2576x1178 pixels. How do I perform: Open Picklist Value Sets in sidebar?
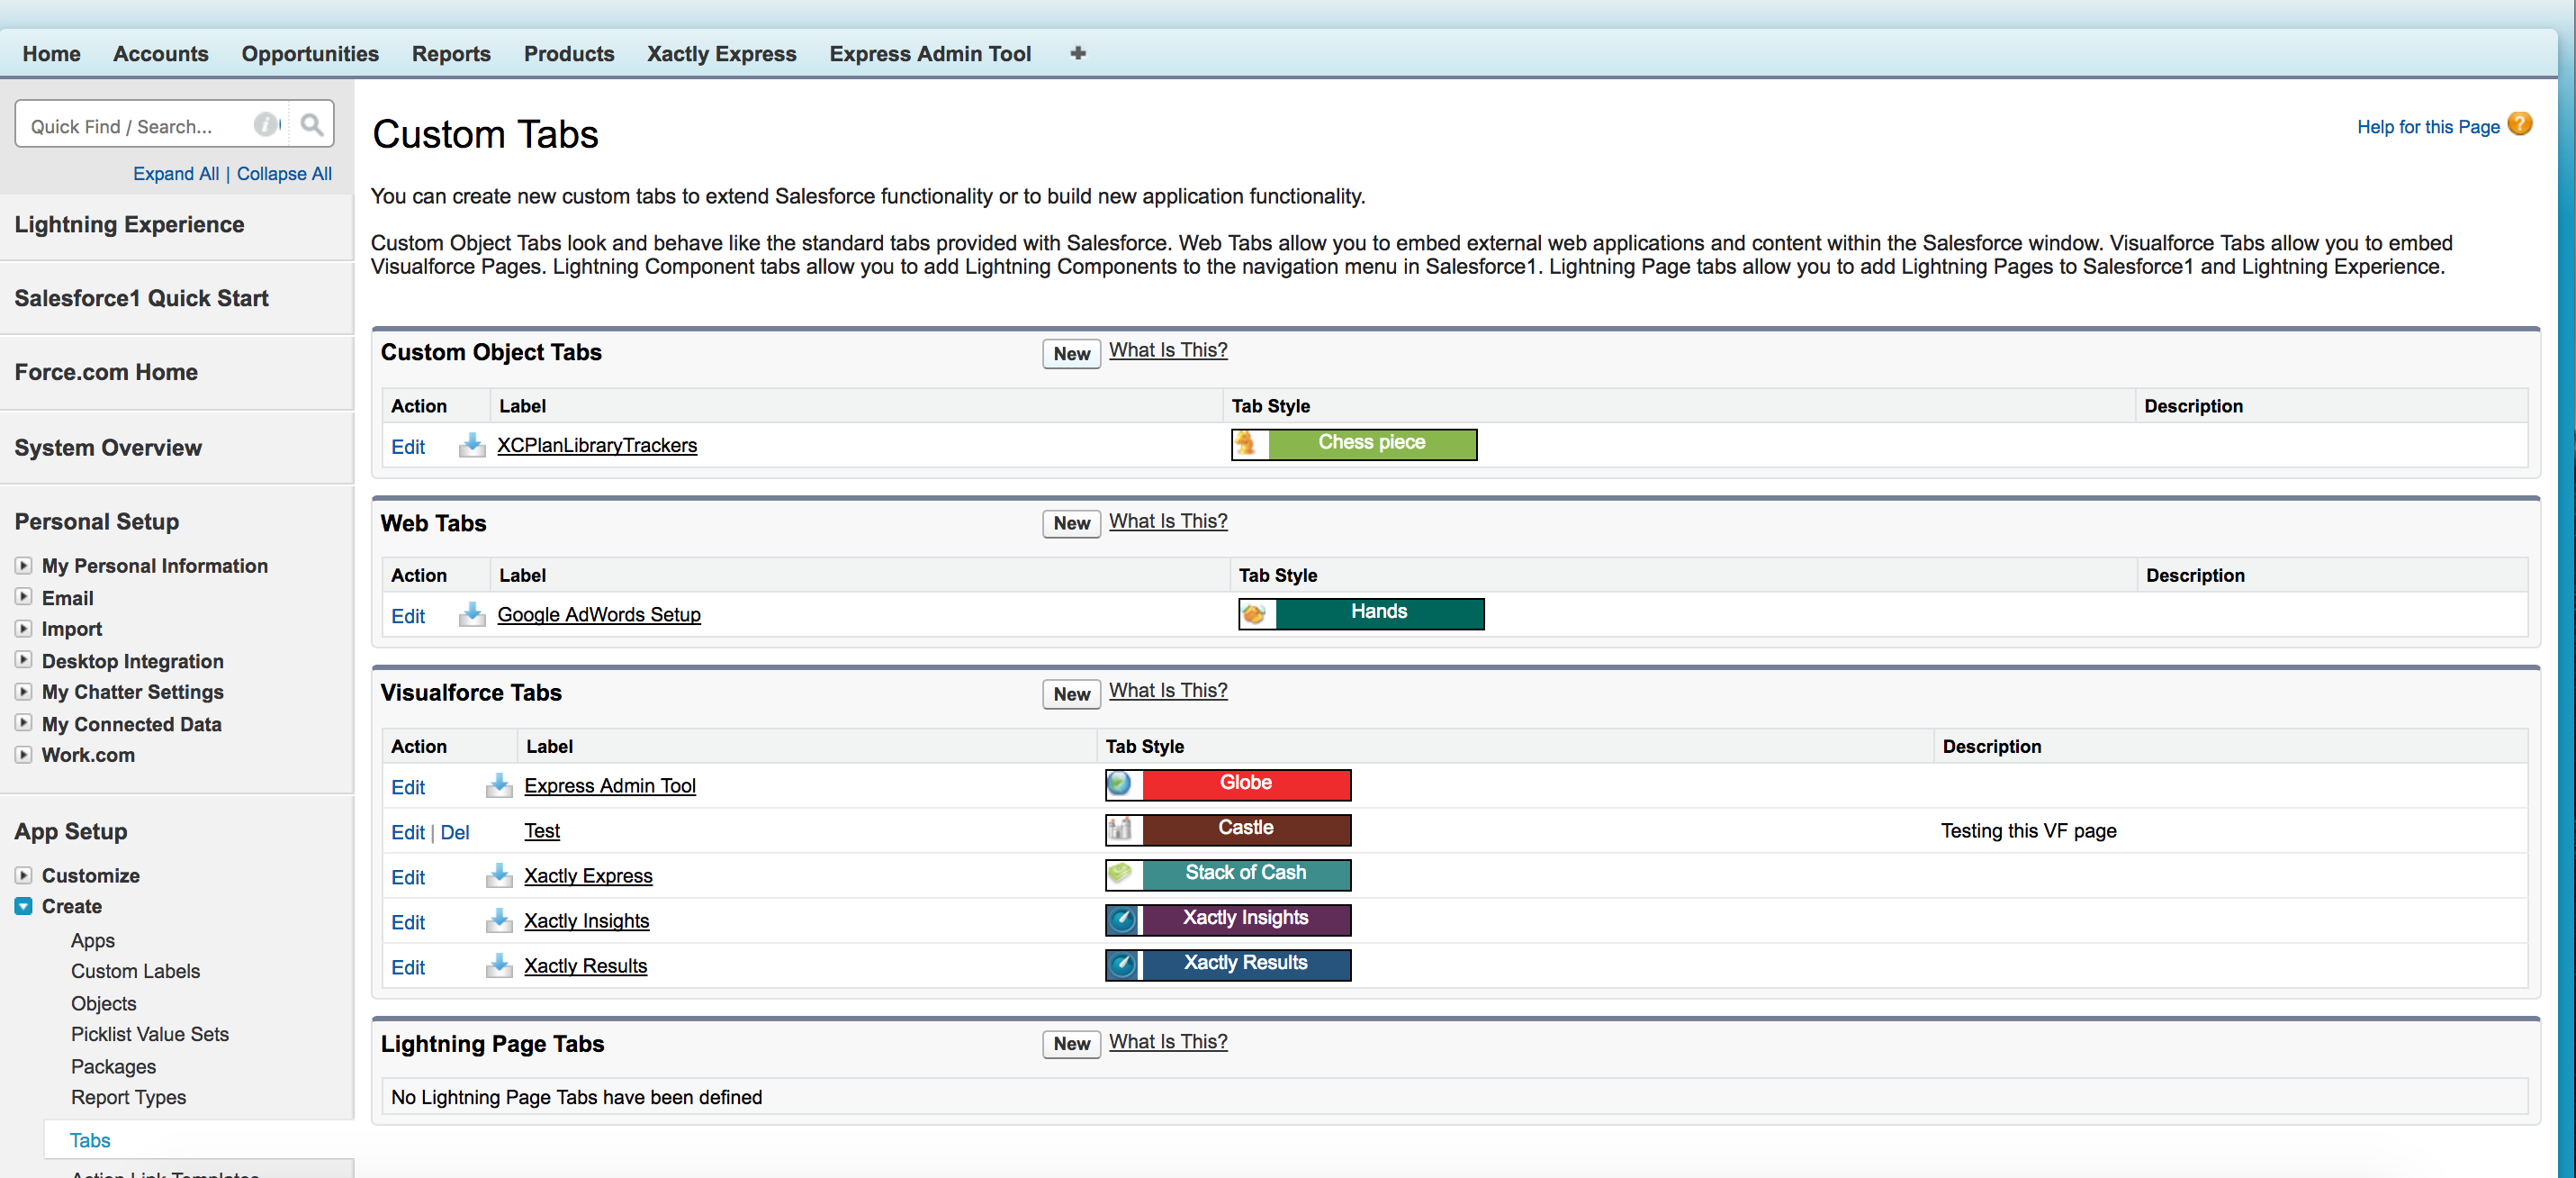click(x=149, y=1034)
